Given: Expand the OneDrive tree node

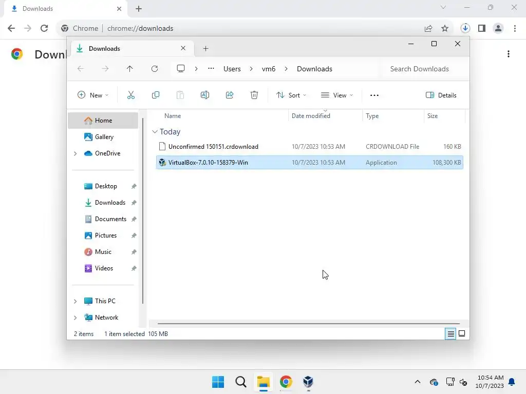Looking at the screenshot, I should [x=75, y=153].
